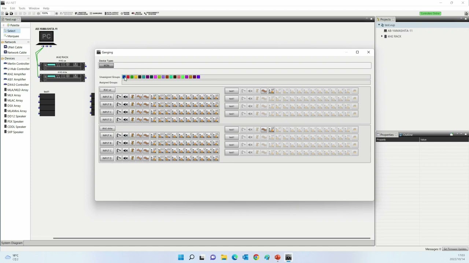Open iKON Array Snapshots in the toolbar
Screen dimensions: 469x263
112,13
